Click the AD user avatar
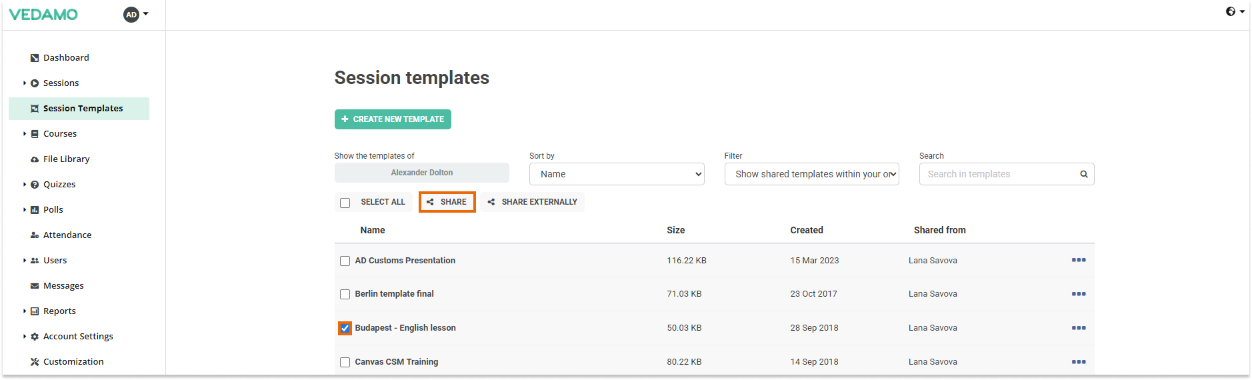The height and width of the screenshot is (380, 1252). click(x=131, y=14)
